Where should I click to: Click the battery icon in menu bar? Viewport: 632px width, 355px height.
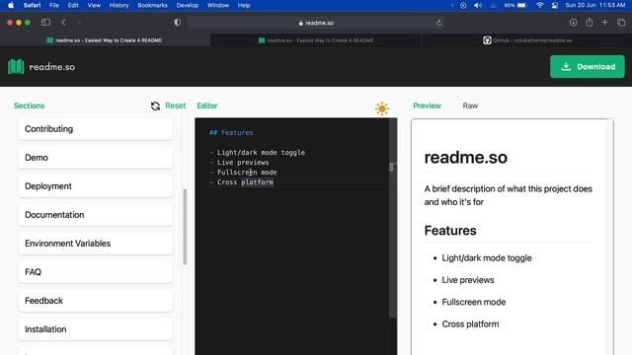[x=522, y=5]
